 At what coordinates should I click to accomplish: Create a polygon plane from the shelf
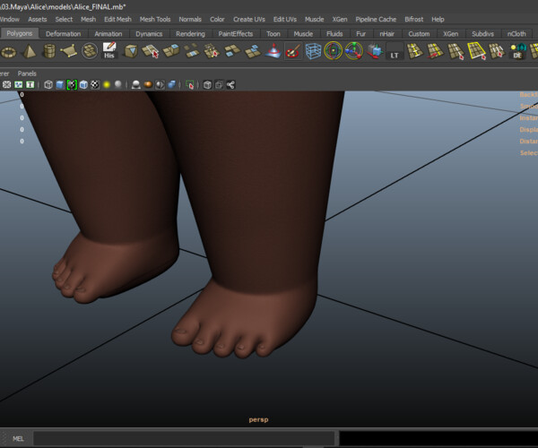coord(69,51)
